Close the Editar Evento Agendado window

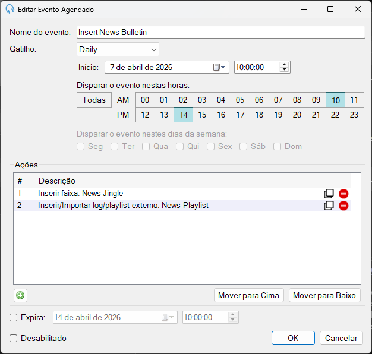[358, 10]
